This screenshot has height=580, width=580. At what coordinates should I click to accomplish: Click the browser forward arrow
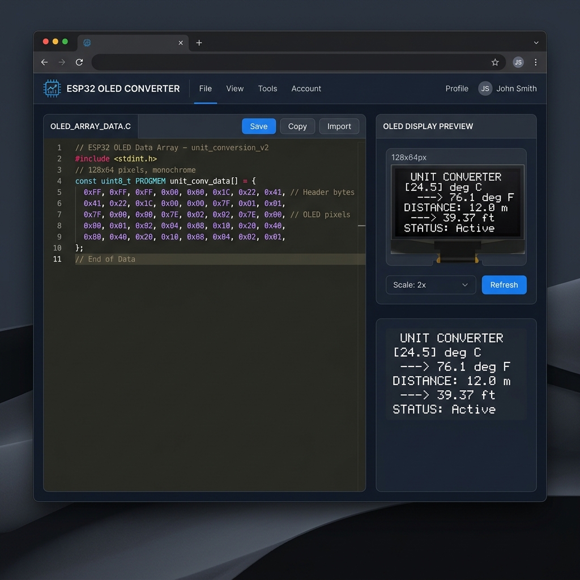coord(62,62)
